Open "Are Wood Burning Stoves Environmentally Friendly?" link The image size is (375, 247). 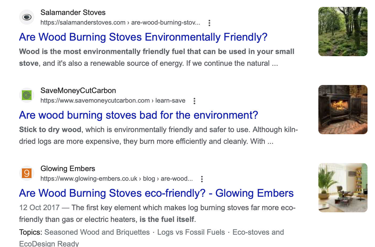(x=143, y=37)
